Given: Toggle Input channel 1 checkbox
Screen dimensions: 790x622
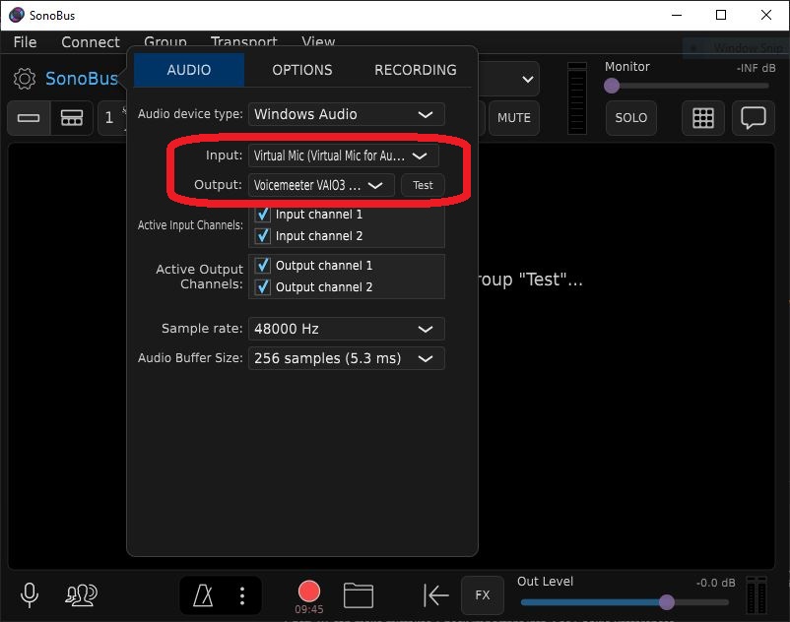Looking at the screenshot, I should [x=262, y=215].
